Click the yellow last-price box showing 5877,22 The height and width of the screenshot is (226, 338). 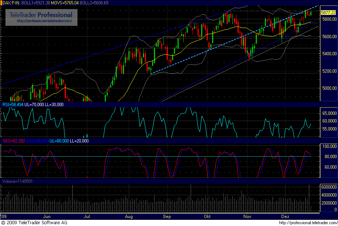(327, 12)
